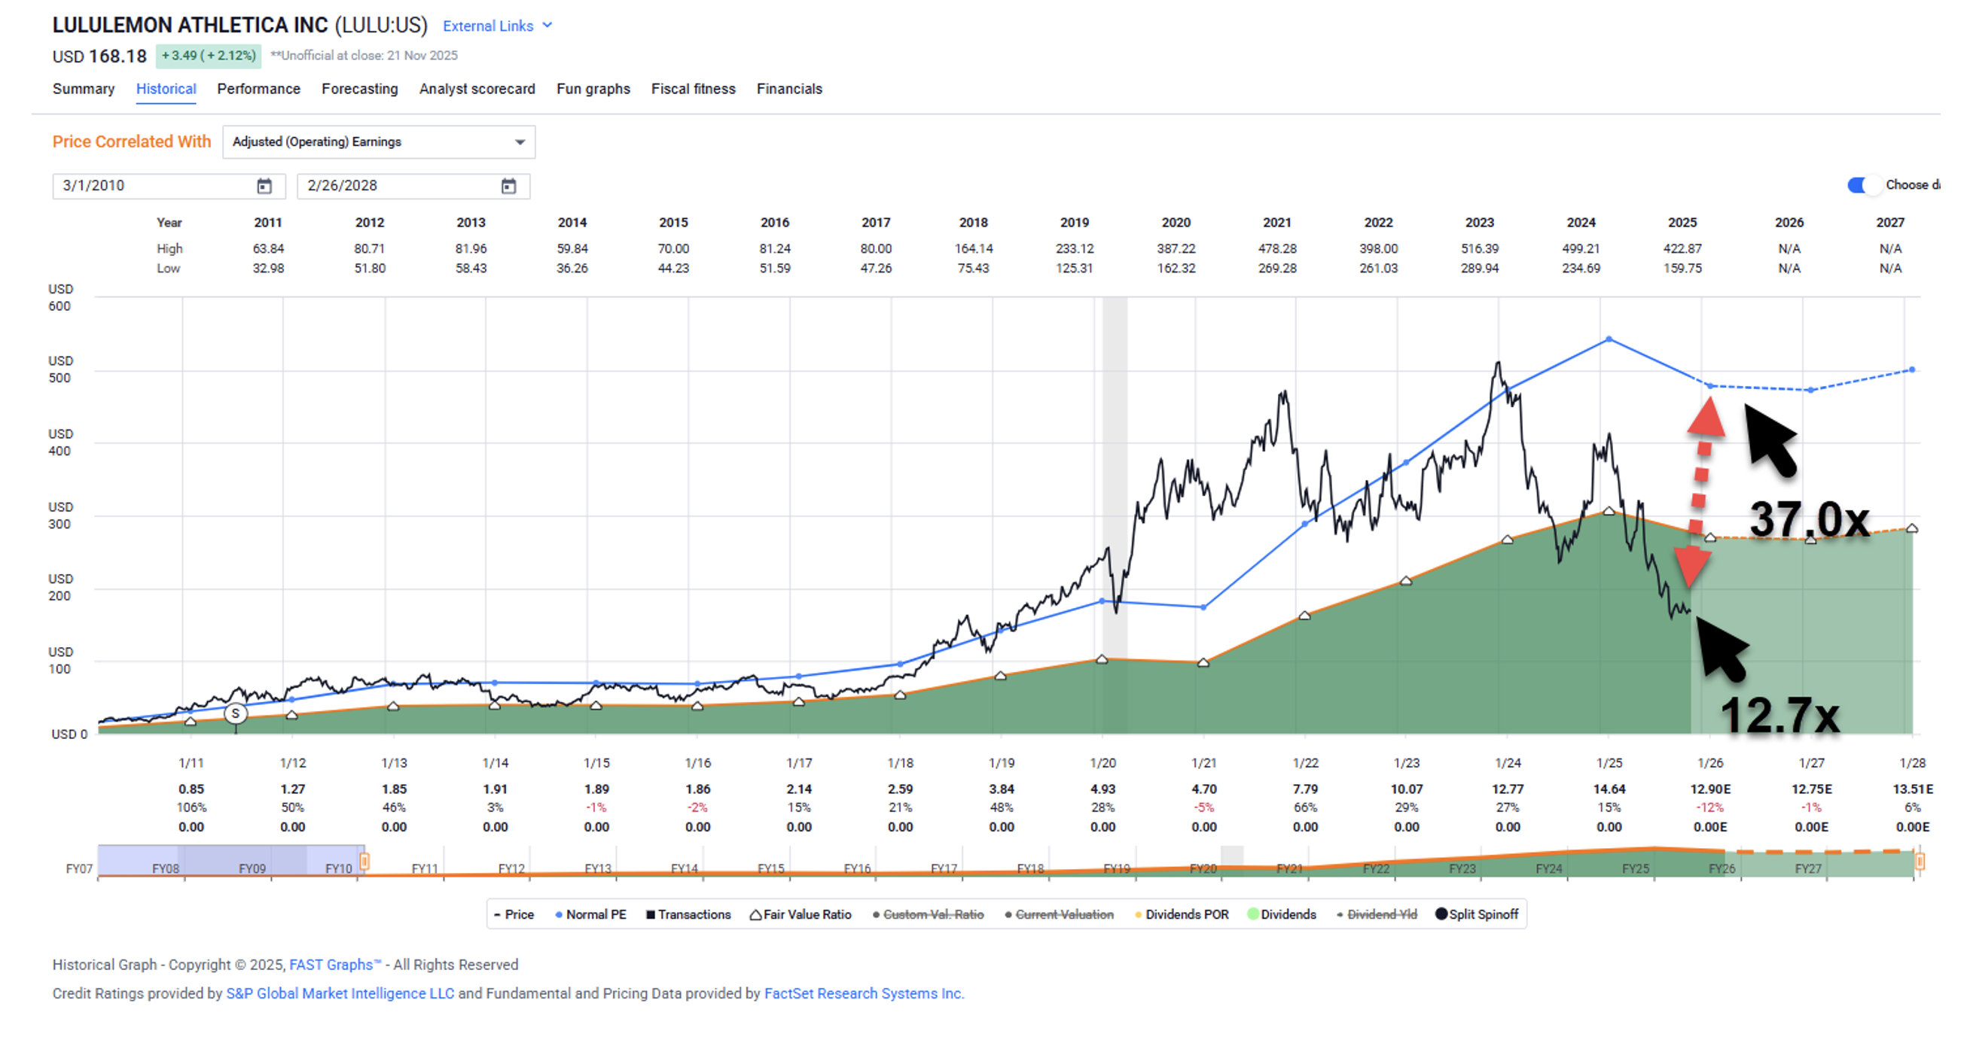Click the External Links chevron arrow
Screen dimensions: 1967x1055
[x=547, y=25]
